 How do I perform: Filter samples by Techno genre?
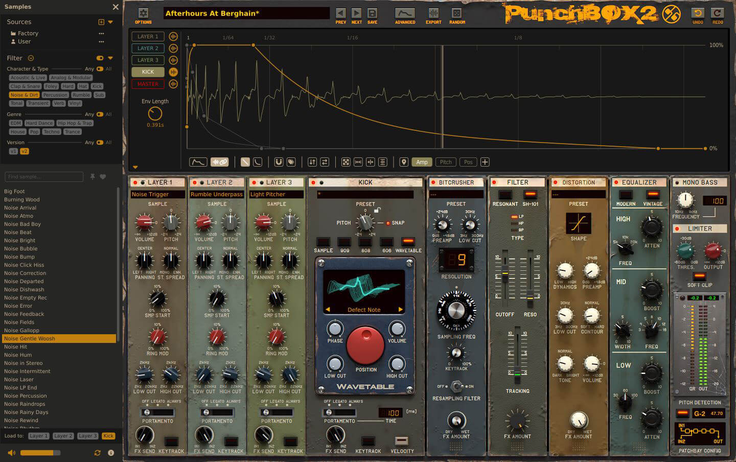pyautogui.click(x=52, y=132)
